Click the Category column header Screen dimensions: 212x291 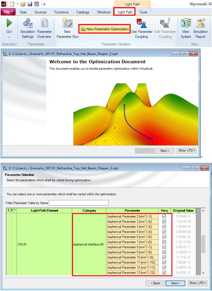coord(89,211)
